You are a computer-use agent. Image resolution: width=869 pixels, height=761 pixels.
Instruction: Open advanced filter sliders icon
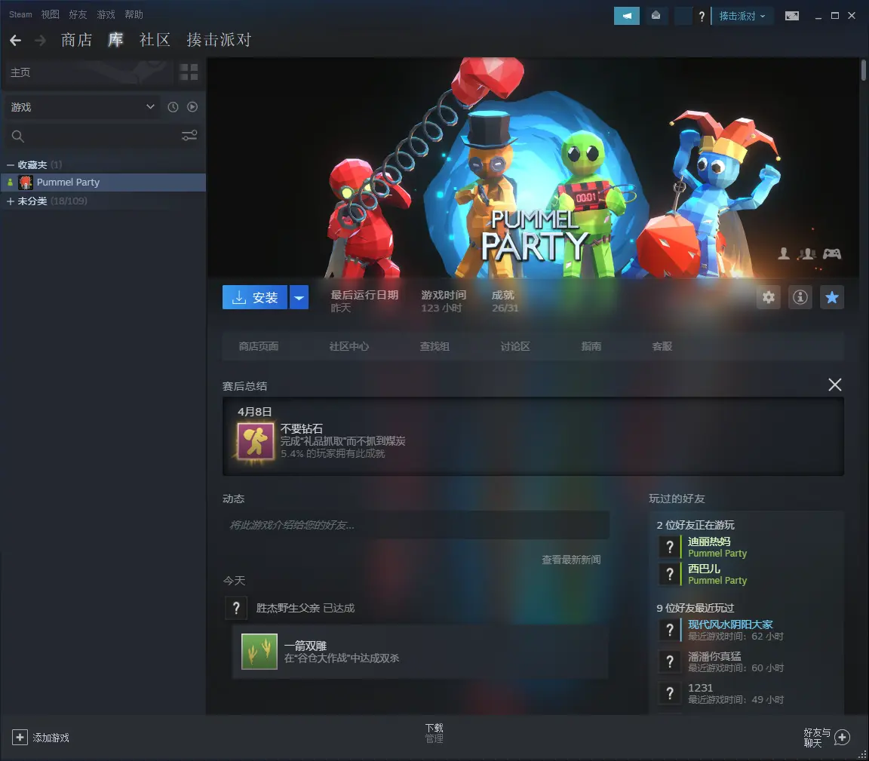189,136
